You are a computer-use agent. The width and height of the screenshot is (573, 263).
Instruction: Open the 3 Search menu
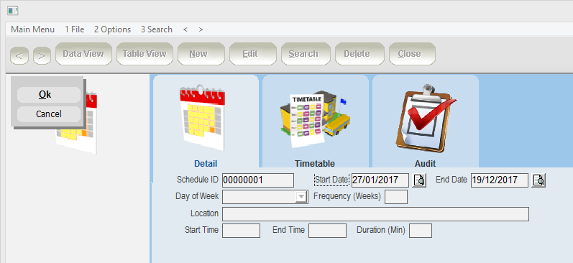point(157,29)
